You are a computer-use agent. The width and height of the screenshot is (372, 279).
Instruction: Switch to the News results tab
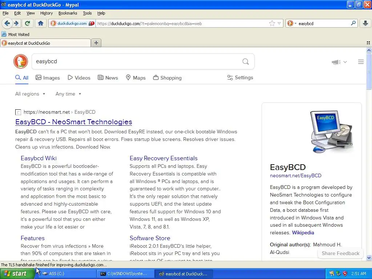coord(108,78)
